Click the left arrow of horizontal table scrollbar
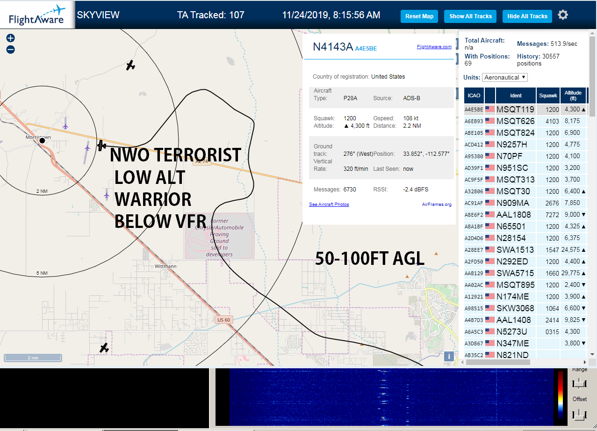This screenshot has width=597, height=431. tap(462, 362)
